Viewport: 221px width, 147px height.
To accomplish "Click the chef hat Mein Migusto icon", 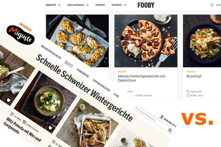I will click(162, 117).
